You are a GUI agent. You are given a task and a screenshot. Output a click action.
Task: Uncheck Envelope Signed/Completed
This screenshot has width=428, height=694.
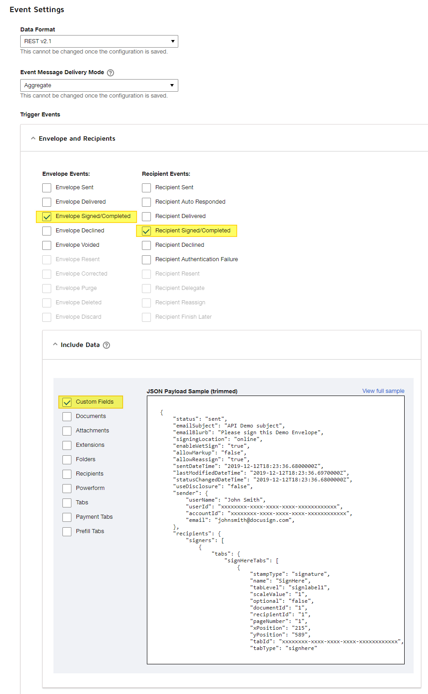point(47,217)
